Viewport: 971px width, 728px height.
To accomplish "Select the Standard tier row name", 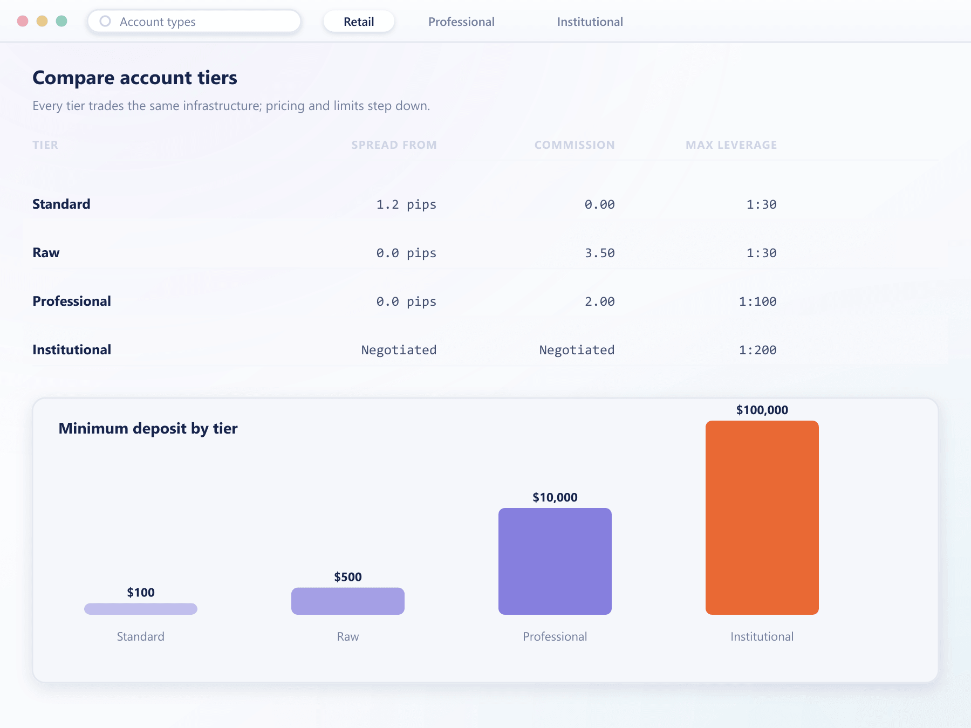I will click(x=61, y=204).
